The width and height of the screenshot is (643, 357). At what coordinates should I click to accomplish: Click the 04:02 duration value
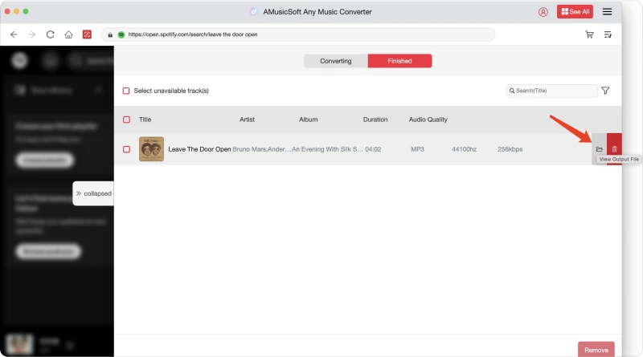(x=373, y=149)
